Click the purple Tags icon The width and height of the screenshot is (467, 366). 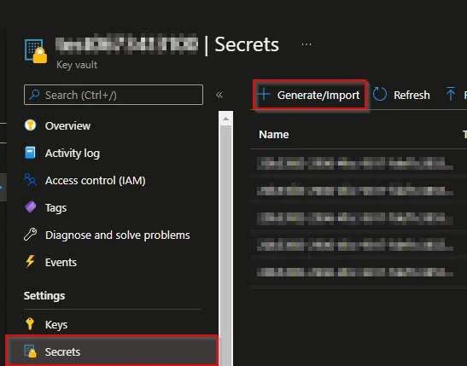30,206
